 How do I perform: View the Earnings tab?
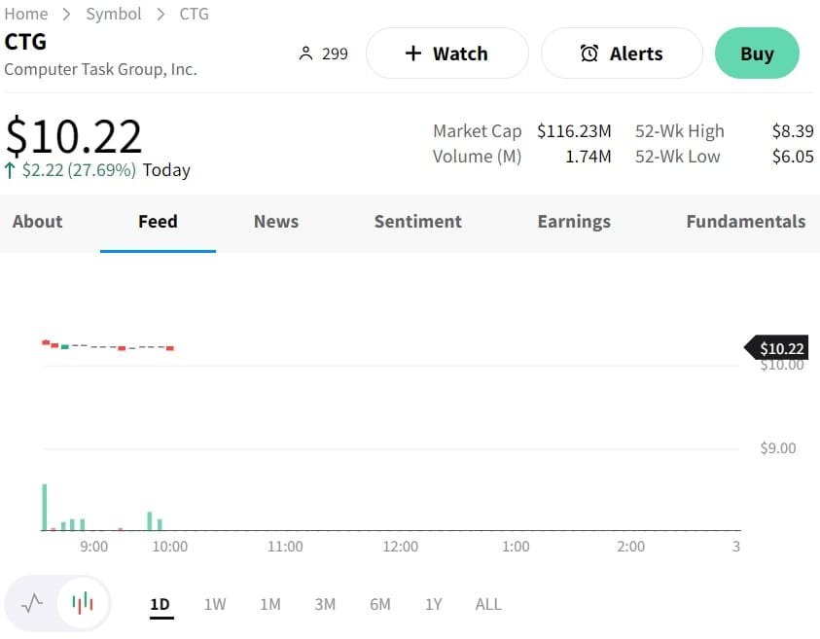(574, 222)
